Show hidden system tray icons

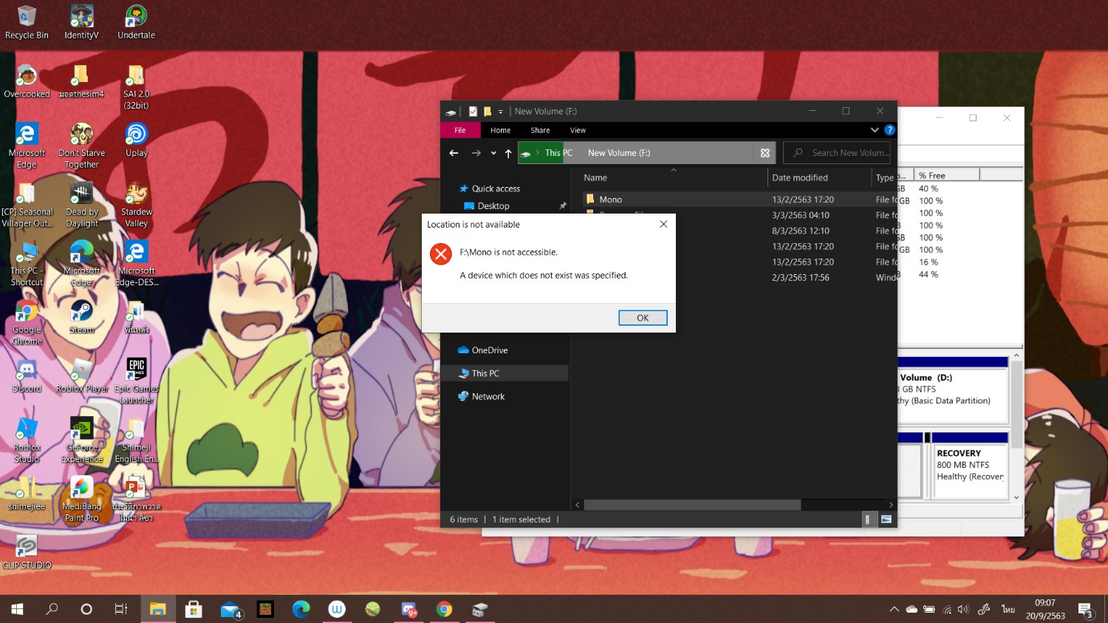(894, 609)
